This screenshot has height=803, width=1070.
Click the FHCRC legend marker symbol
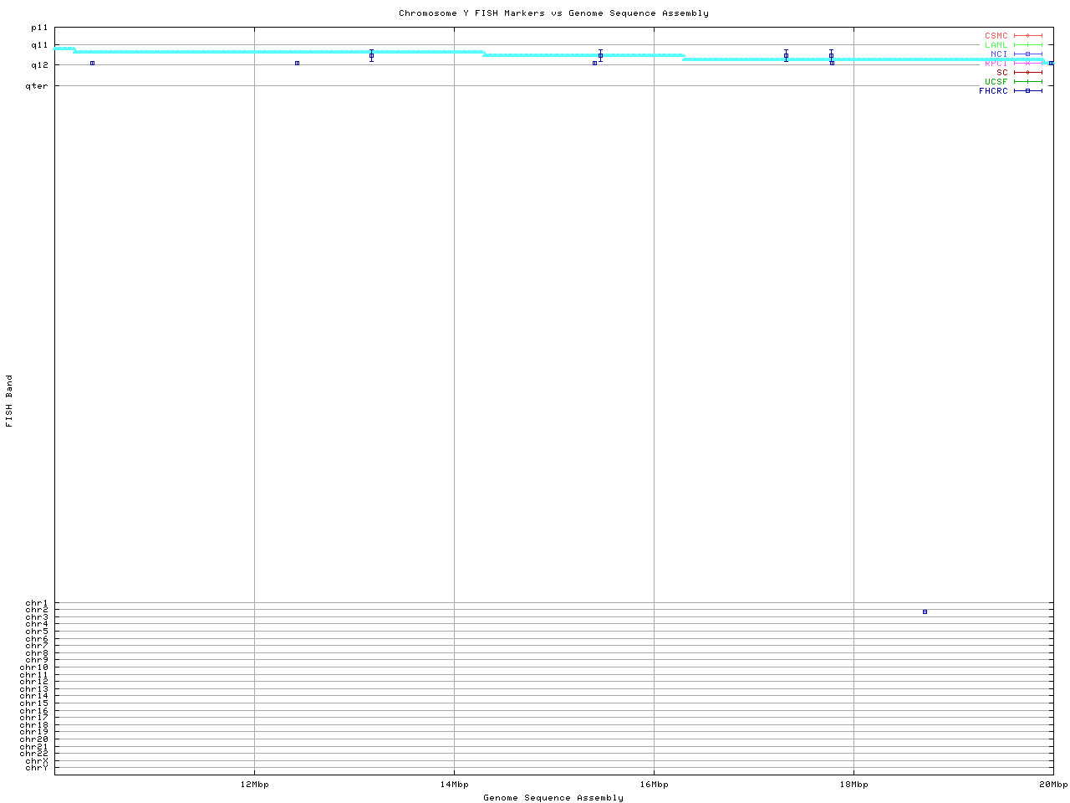(1027, 90)
